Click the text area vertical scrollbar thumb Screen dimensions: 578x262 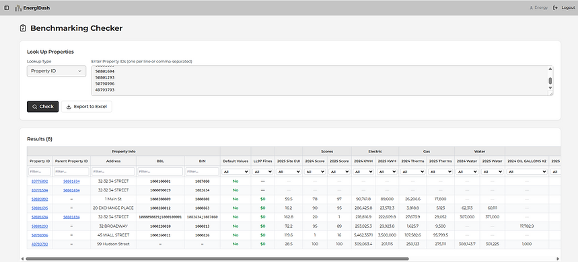(550, 81)
